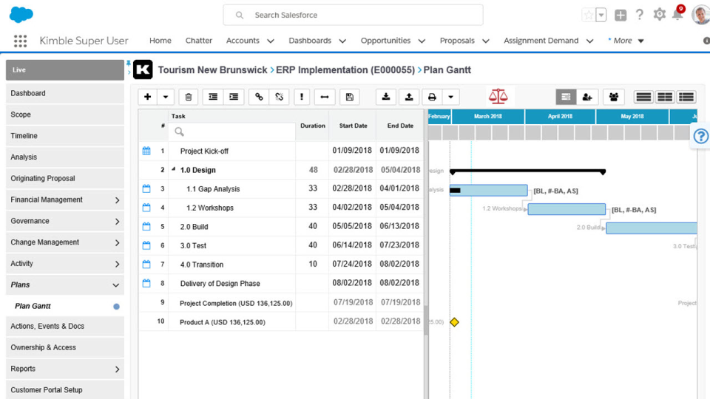Click the horizontal arrows fit icon
The image size is (710, 399).
click(325, 97)
